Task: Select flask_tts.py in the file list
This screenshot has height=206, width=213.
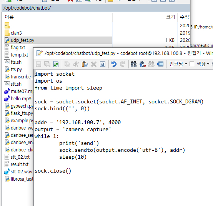Action: click(x=19, y=113)
